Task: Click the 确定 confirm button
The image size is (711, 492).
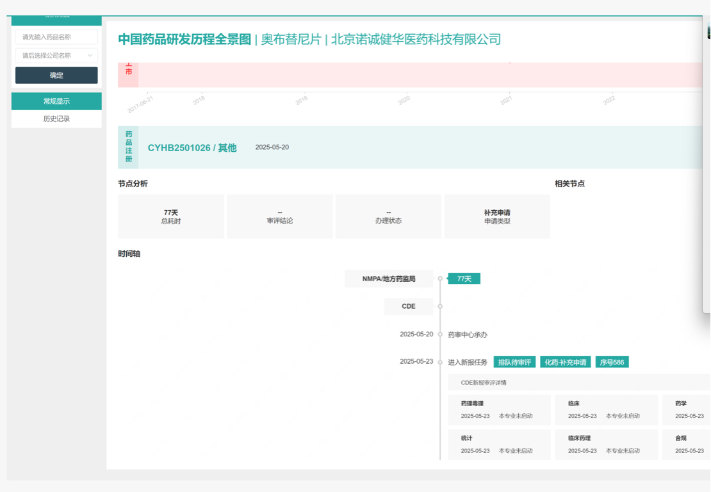Action: pyautogui.click(x=56, y=76)
